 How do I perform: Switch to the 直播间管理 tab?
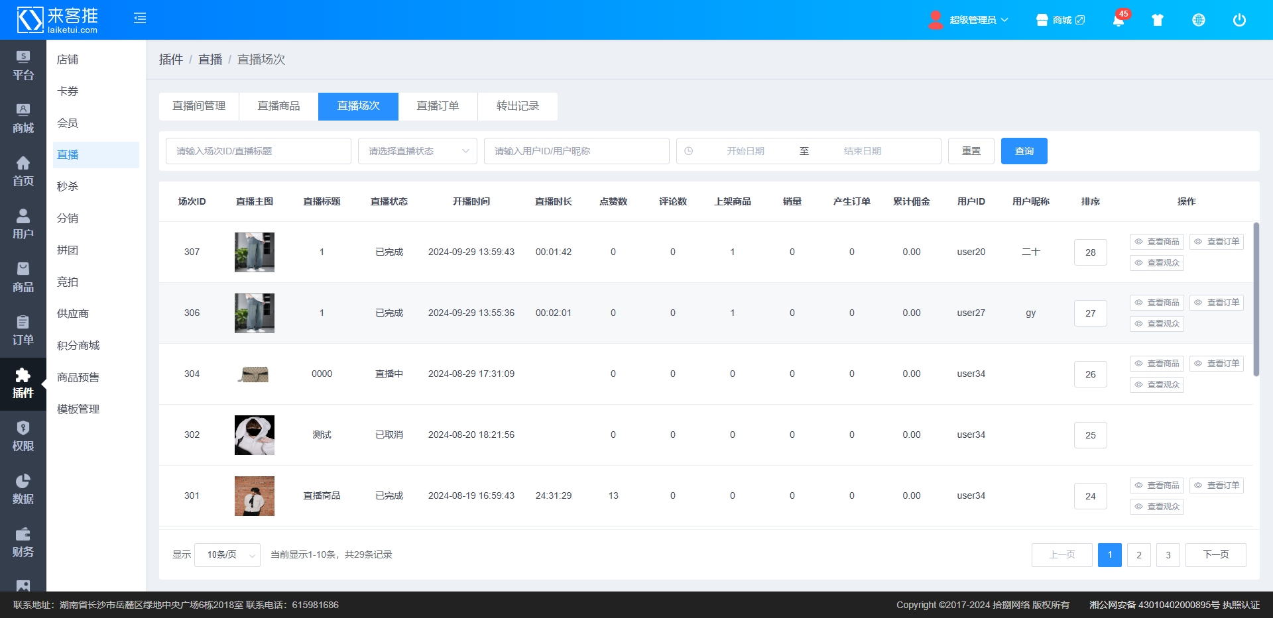click(199, 106)
